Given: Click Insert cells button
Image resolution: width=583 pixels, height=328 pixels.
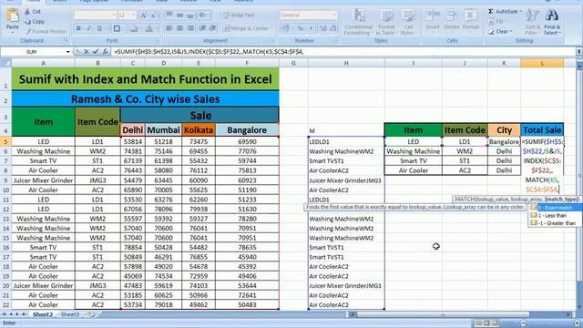Looking at the screenshot, I should point(433,20).
